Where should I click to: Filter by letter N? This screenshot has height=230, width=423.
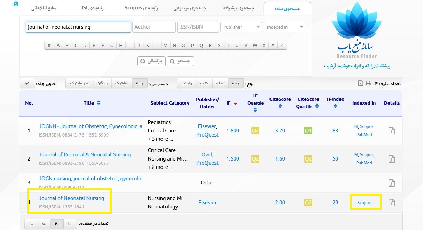point(174,45)
